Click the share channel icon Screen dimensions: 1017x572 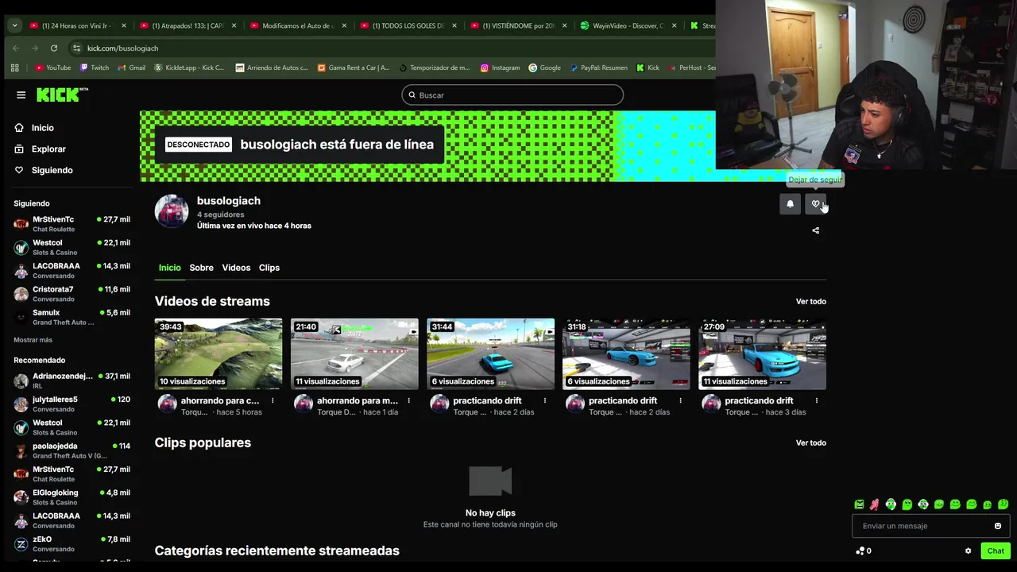815,230
